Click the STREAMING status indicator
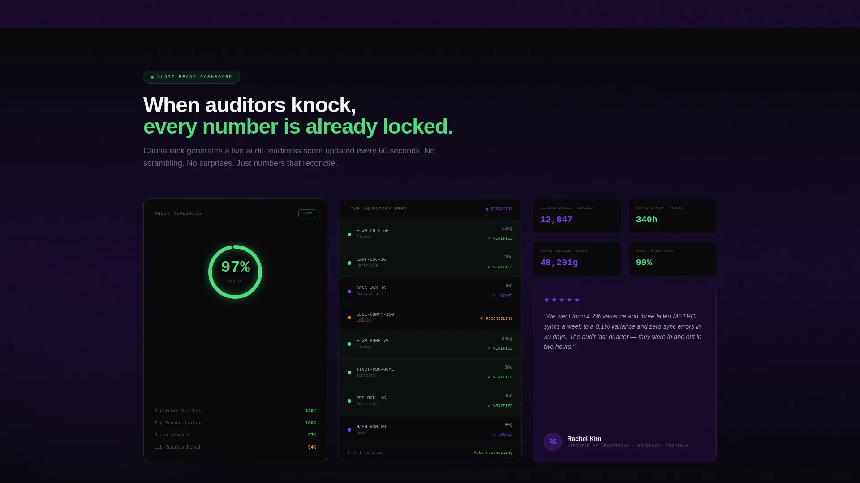 499,209
